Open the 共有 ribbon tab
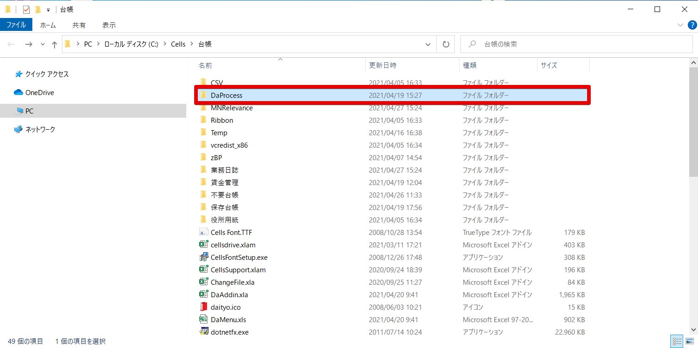The width and height of the screenshot is (698, 348). tap(79, 25)
